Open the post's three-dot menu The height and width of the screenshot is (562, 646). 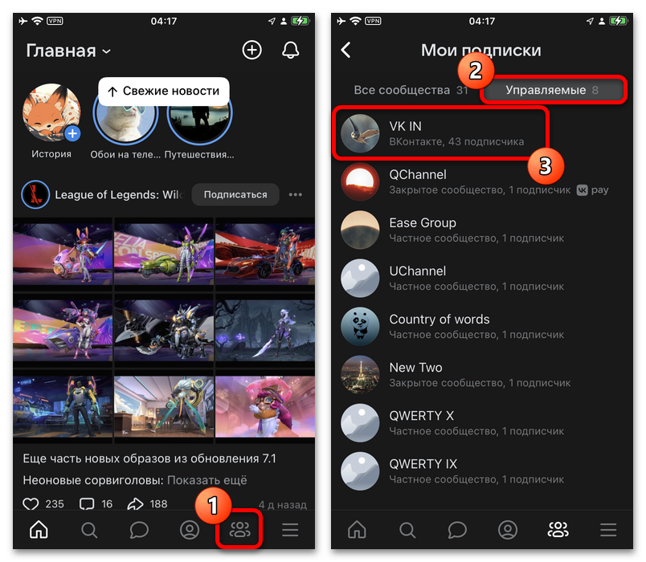click(x=296, y=194)
